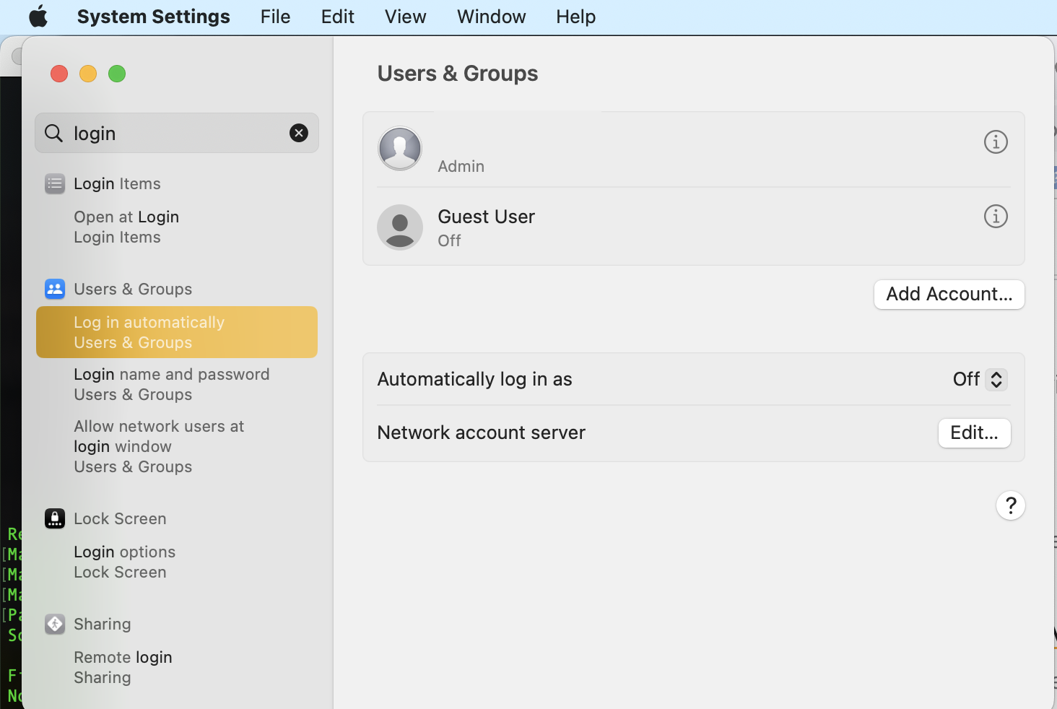Click the login search input field
Viewport: 1057px width, 709px height.
click(177, 134)
